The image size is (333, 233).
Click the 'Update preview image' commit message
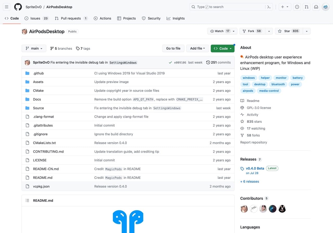pyautogui.click(x=111, y=82)
